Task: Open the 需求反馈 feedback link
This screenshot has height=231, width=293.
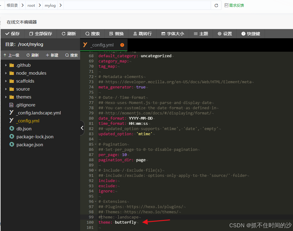Action: click(x=234, y=6)
